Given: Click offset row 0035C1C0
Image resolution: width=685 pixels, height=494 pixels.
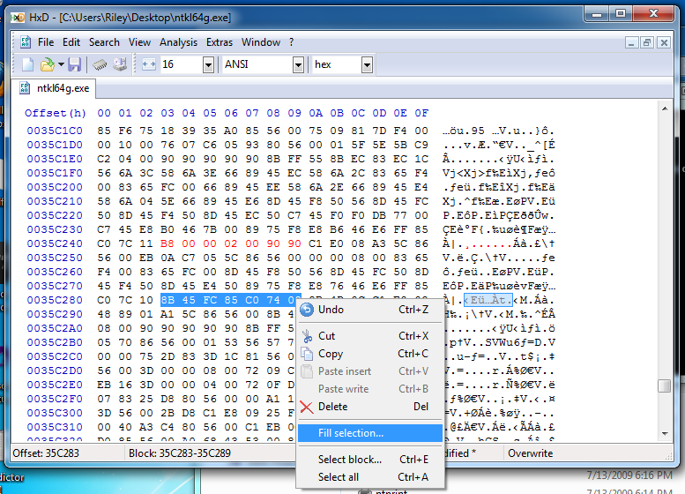Looking at the screenshot, I should pyautogui.click(x=55, y=131).
